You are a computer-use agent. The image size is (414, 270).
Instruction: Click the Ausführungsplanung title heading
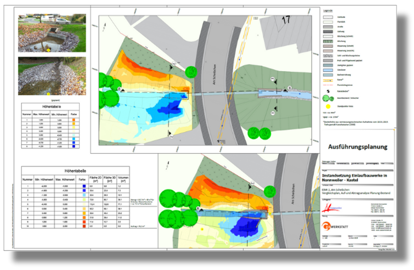click(x=357, y=147)
